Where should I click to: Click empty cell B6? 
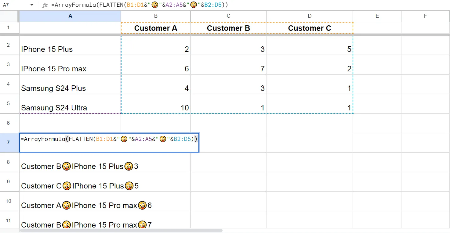pyautogui.click(x=156, y=124)
